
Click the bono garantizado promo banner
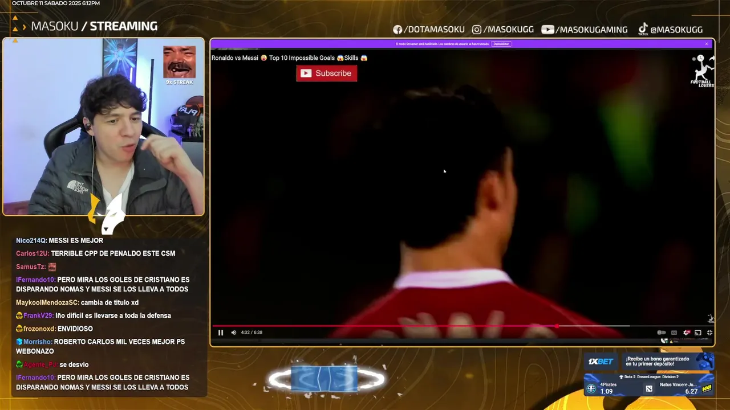tap(667, 362)
